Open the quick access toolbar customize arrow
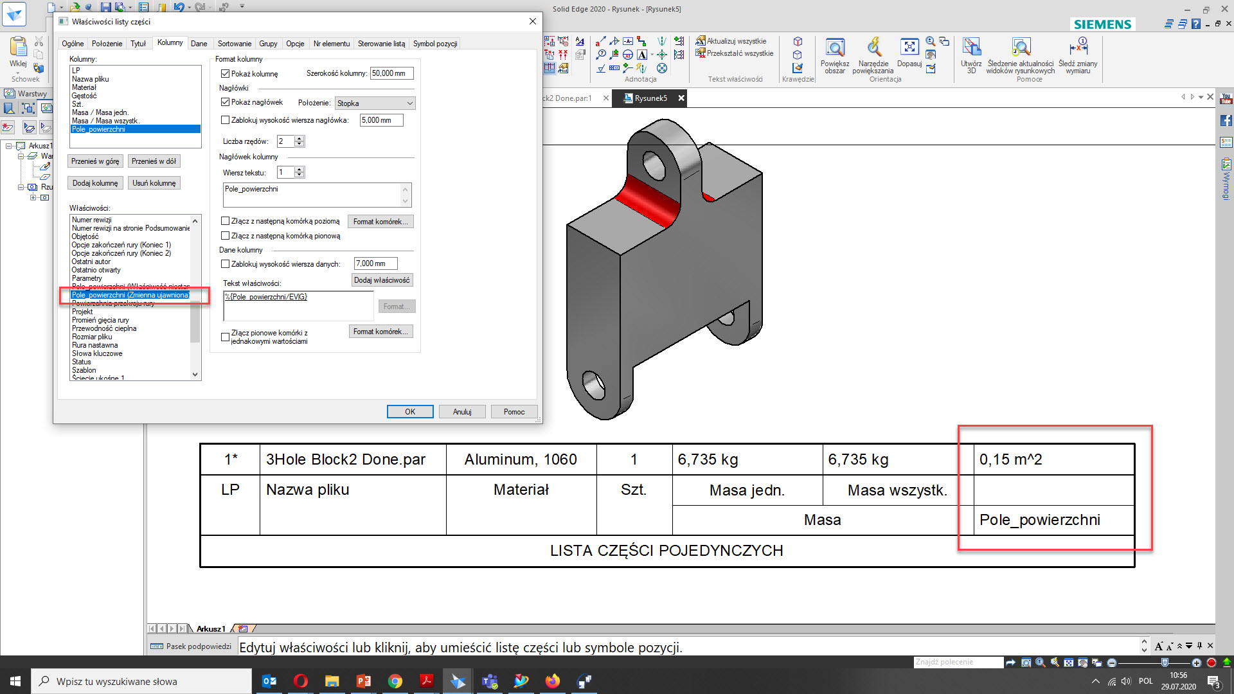 pos(242,6)
